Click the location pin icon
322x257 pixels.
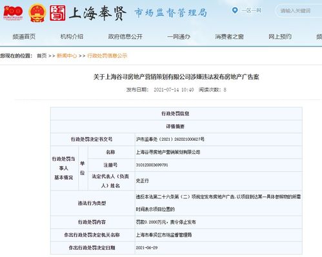pos(235,10)
